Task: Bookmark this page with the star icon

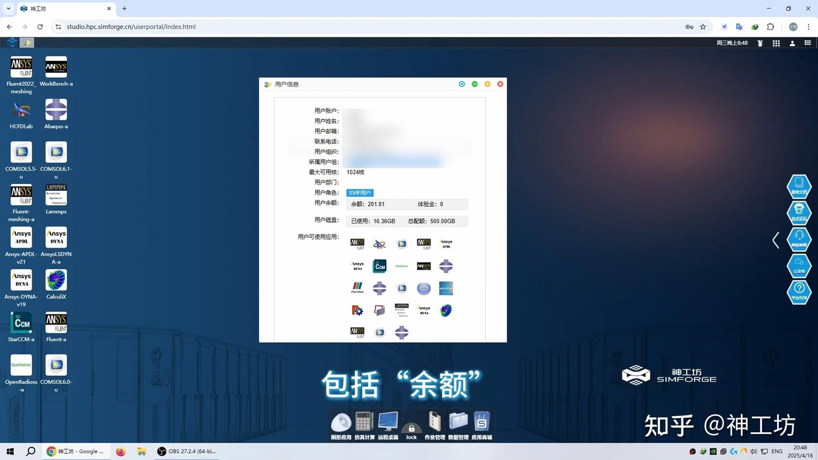Action: coord(703,27)
